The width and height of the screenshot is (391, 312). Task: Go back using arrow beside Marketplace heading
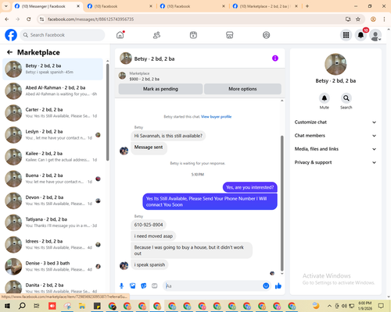point(9,52)
